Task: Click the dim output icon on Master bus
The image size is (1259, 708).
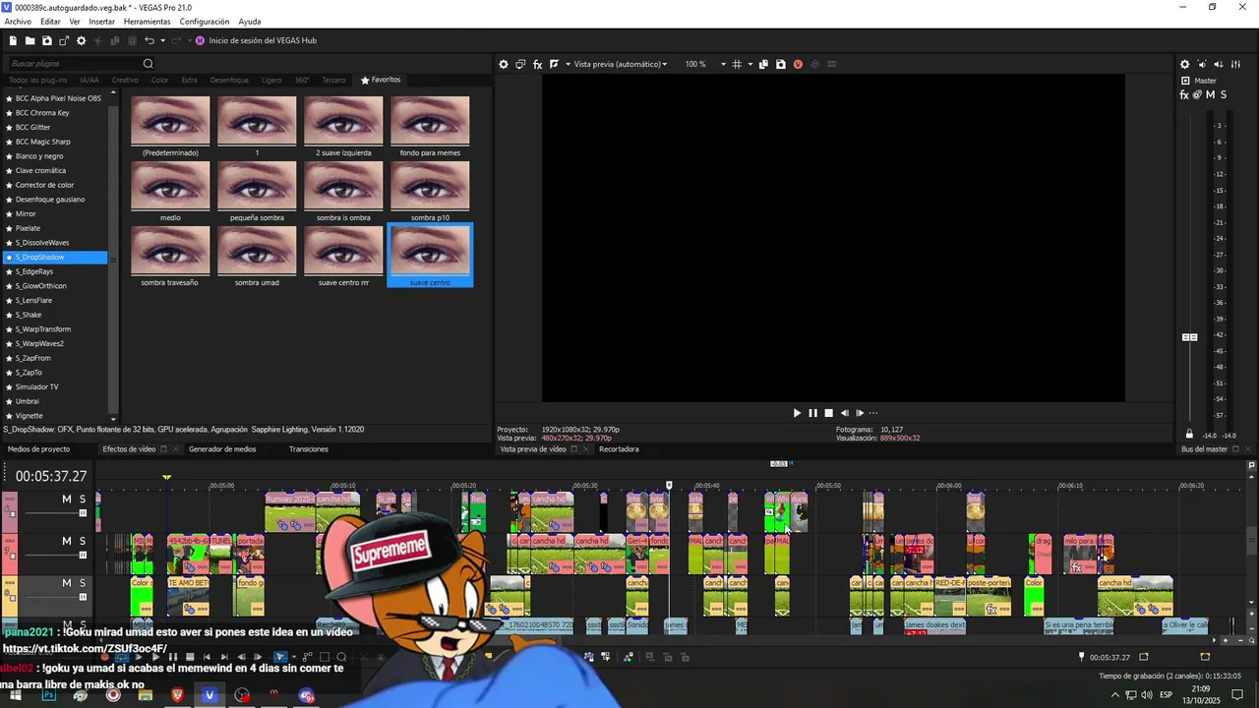Action: point(1221,64)
